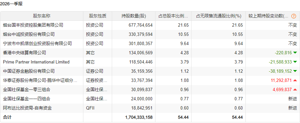The width and height of the screenshot is (300, 123).
Task: Click holding amount 30,099,837
Action: point(142,89)
